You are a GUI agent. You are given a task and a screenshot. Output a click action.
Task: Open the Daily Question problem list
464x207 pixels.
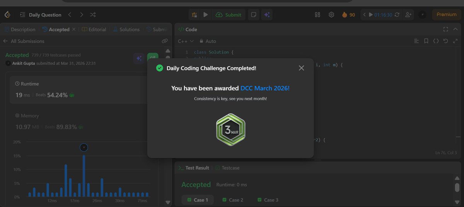click(41, 15)
